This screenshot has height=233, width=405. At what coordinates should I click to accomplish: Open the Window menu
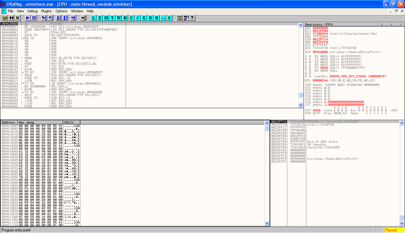[x=77, y=11]
